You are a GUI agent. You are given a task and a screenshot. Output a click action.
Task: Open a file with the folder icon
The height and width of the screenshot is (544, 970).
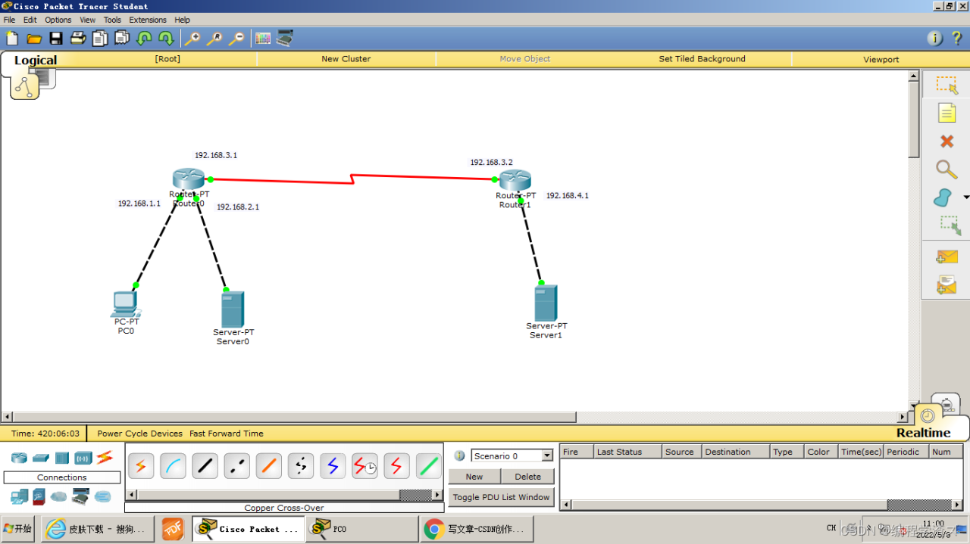click(x=34, y=38)
